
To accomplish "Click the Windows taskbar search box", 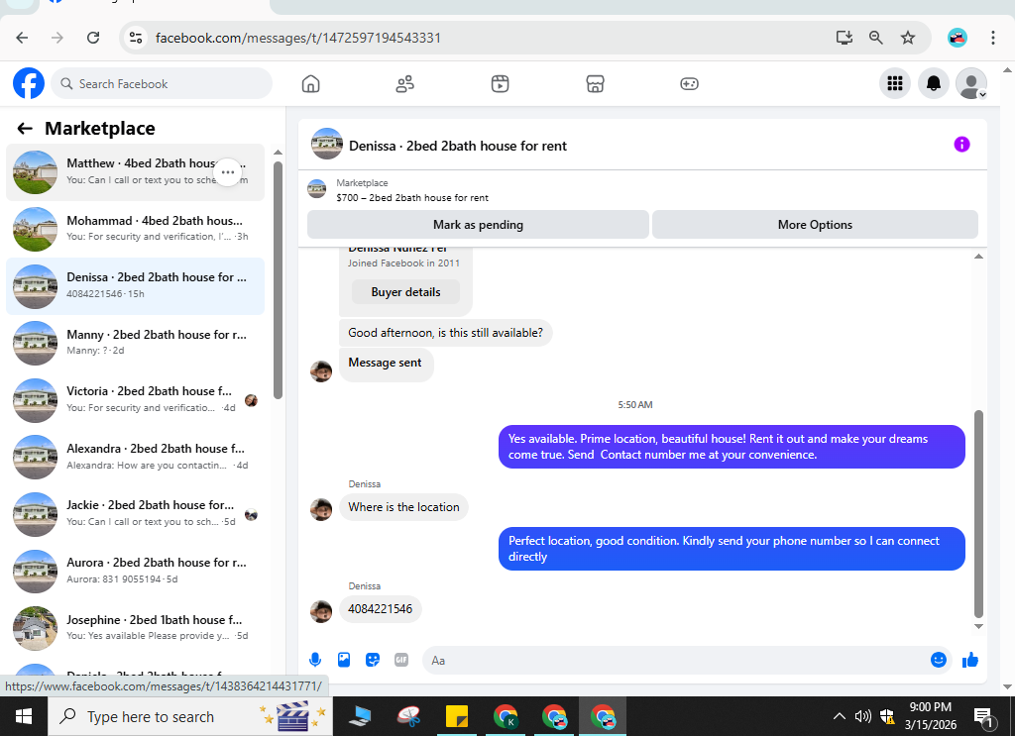I will point(190,716).
